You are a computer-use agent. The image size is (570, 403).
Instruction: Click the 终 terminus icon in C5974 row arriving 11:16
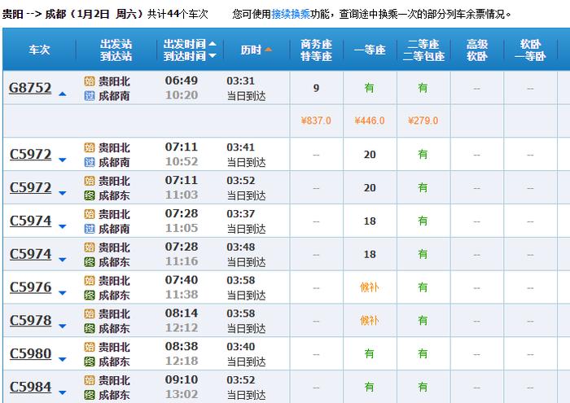pyautogui.click(x=90, y=262)
